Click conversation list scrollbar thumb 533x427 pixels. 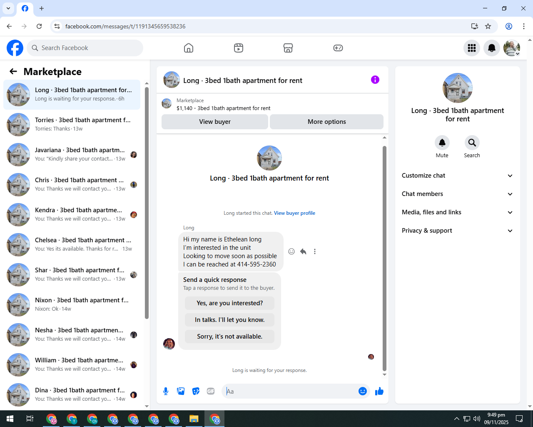click(147, 203)
